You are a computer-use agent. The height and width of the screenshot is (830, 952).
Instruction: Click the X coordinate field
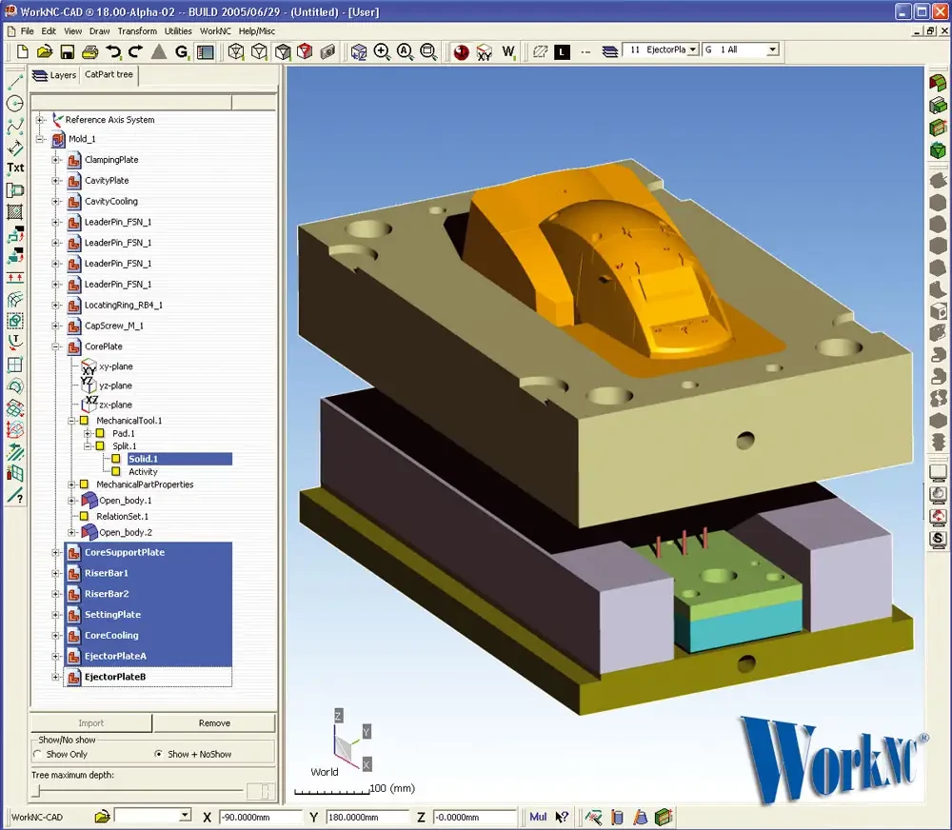tap(260, 818)
